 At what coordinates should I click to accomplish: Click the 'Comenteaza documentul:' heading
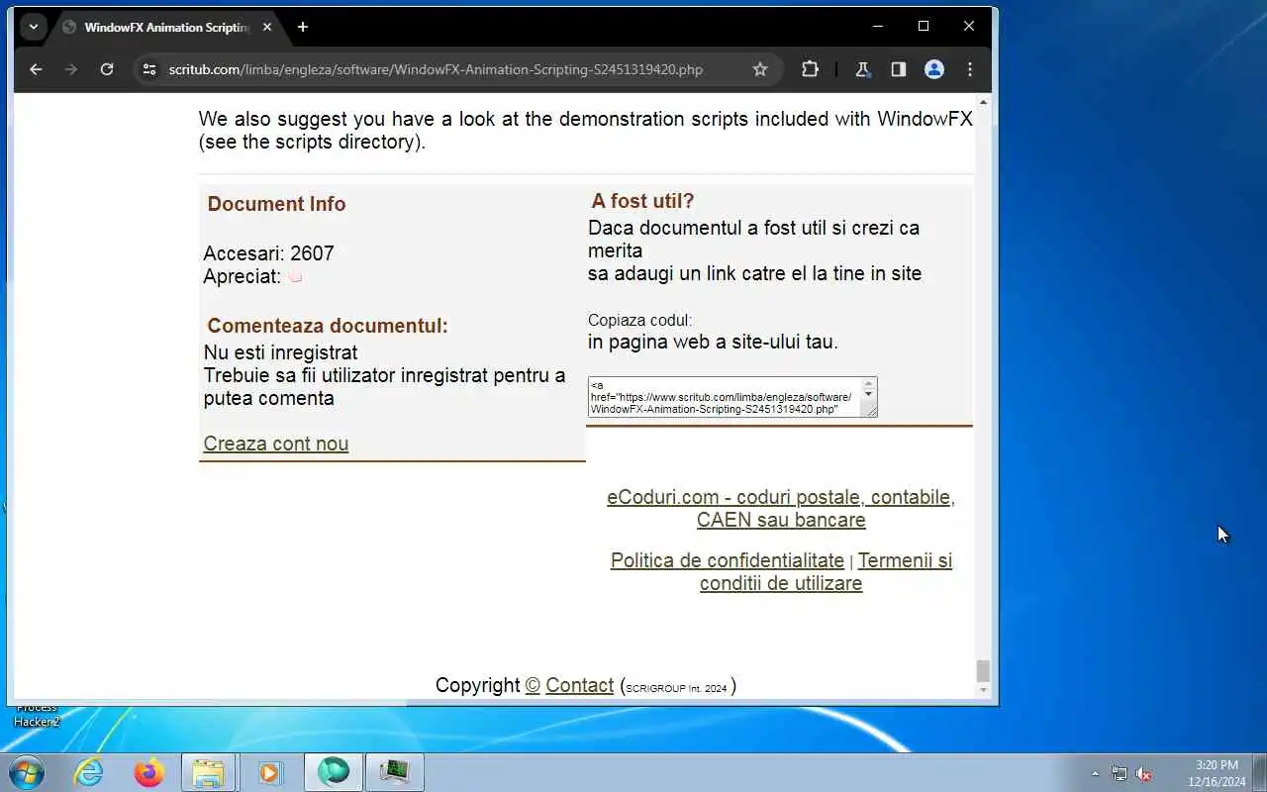(x=328, y=326)
